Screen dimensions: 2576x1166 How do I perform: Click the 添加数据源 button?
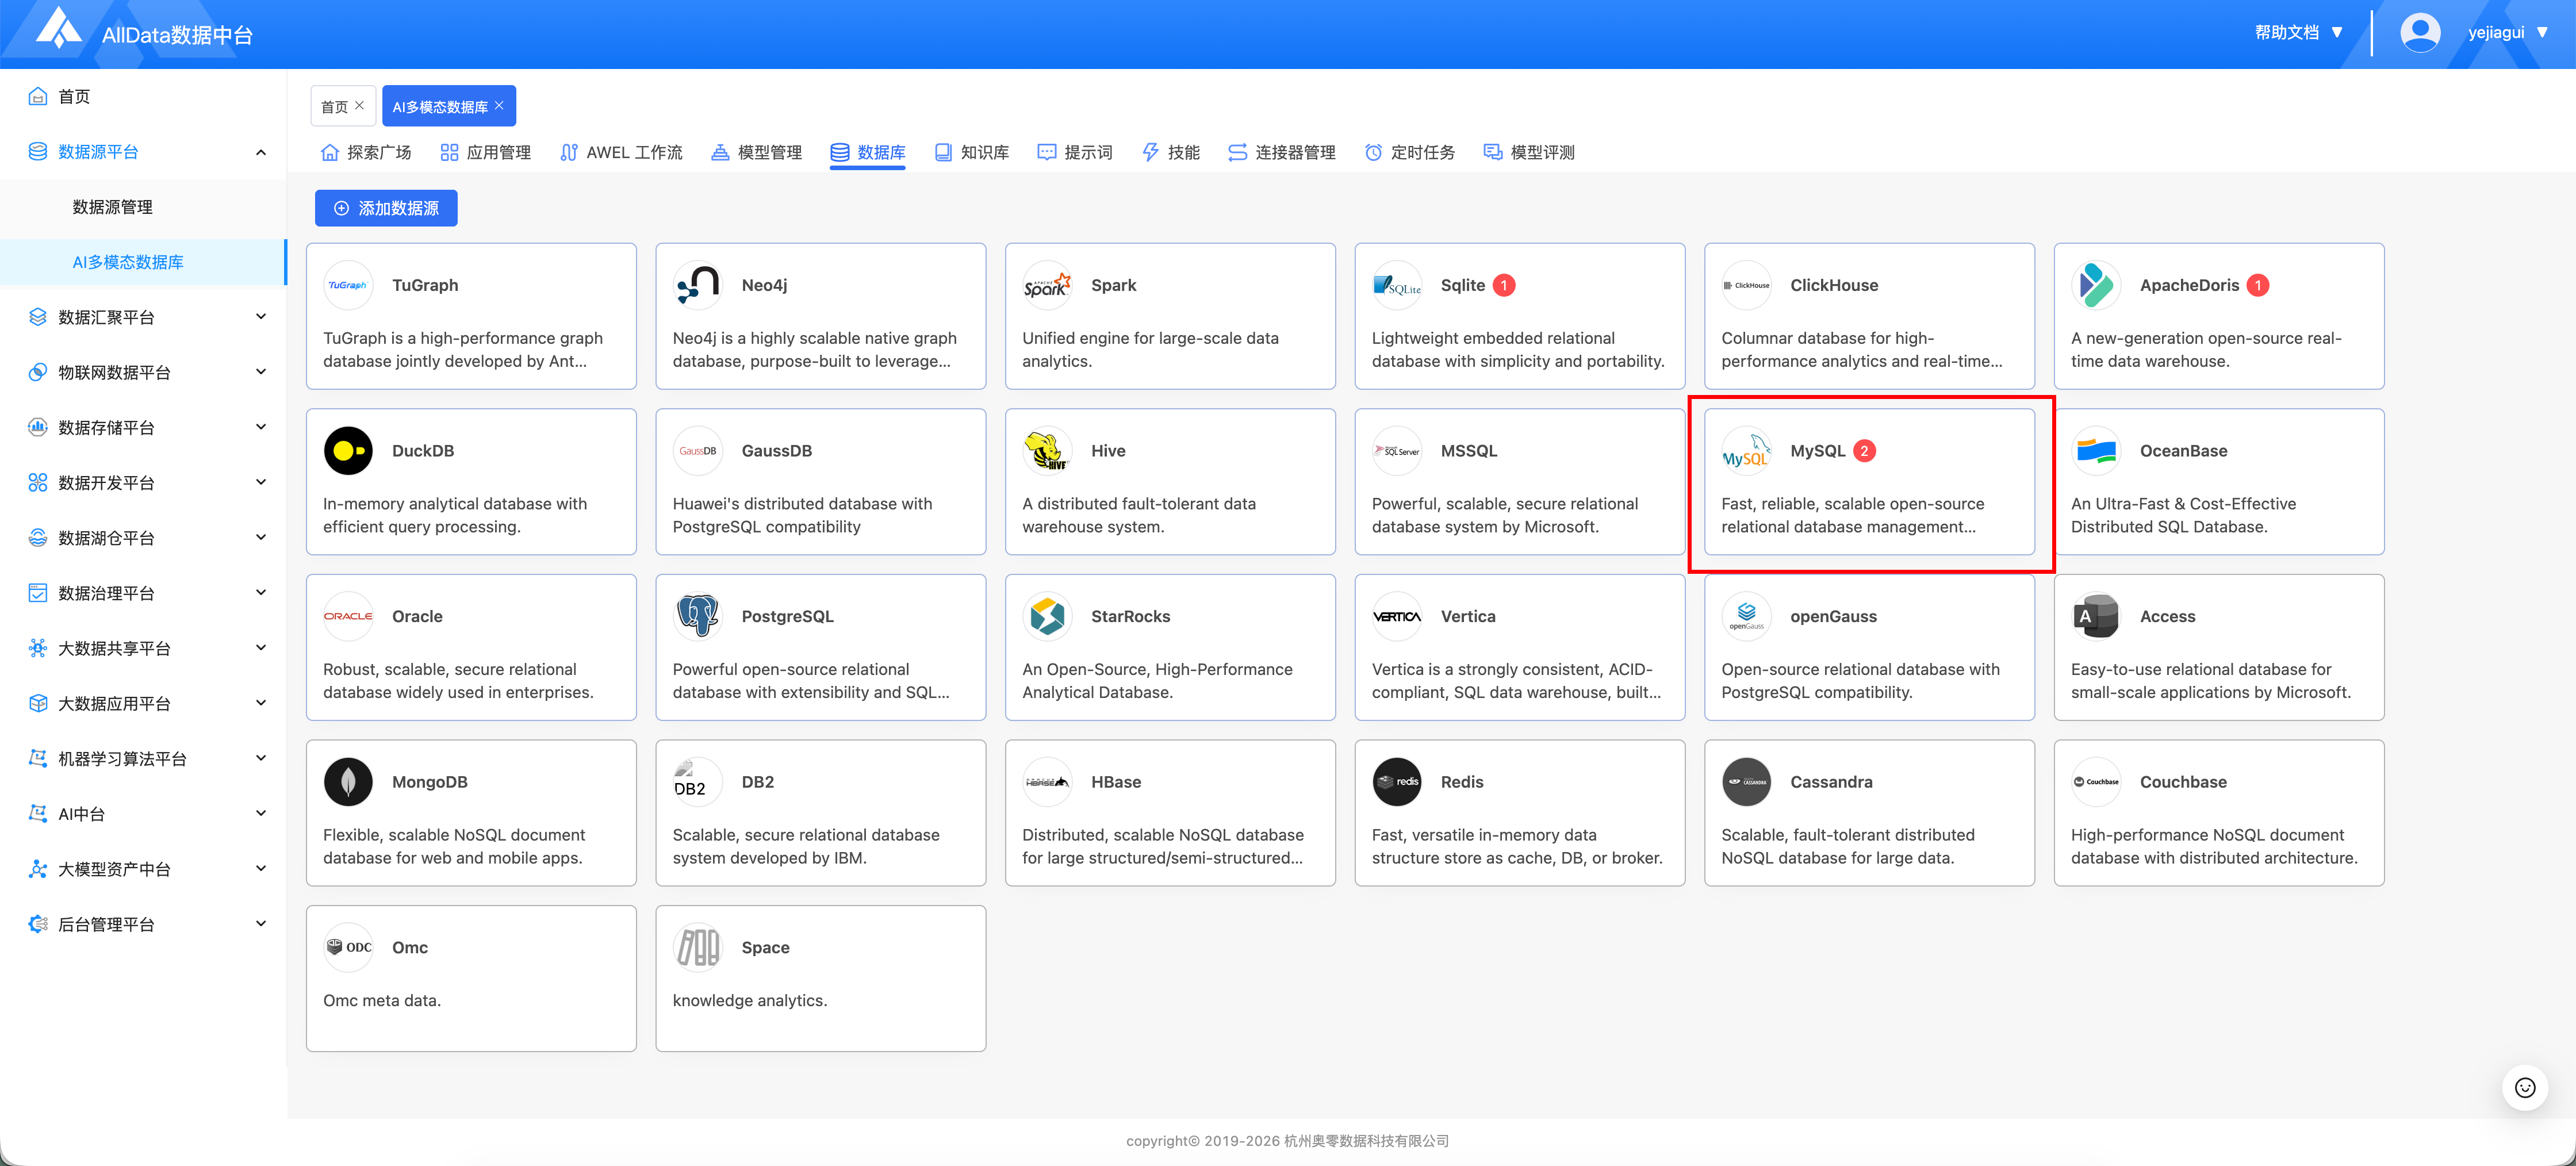coord(386,208)
